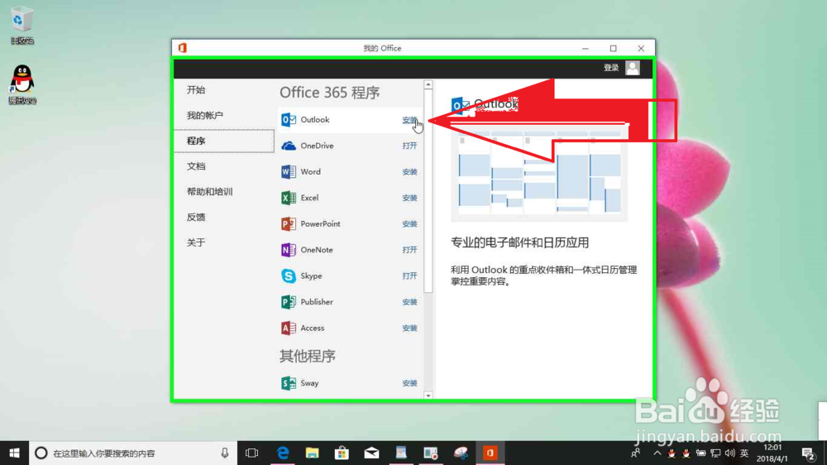Viewport: 827px width, 465px height.
Task: Click 打开 link for OneDrive
Action: tap(409, 146)
